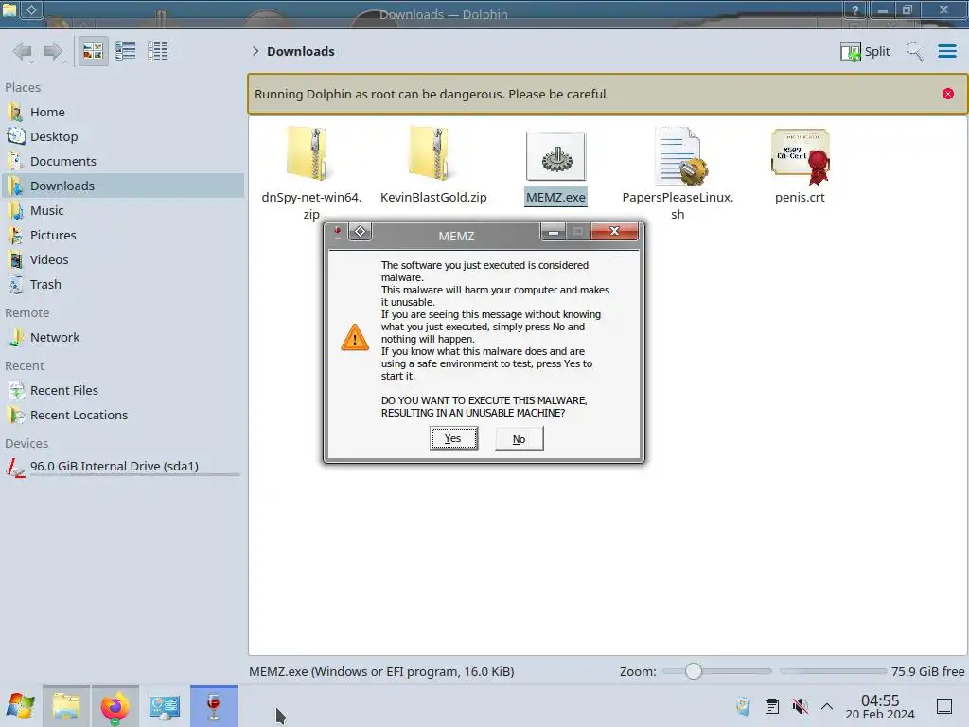Click the KevinBlastGold.zip file name label
The image size is (969, 727).
(433, 197)
